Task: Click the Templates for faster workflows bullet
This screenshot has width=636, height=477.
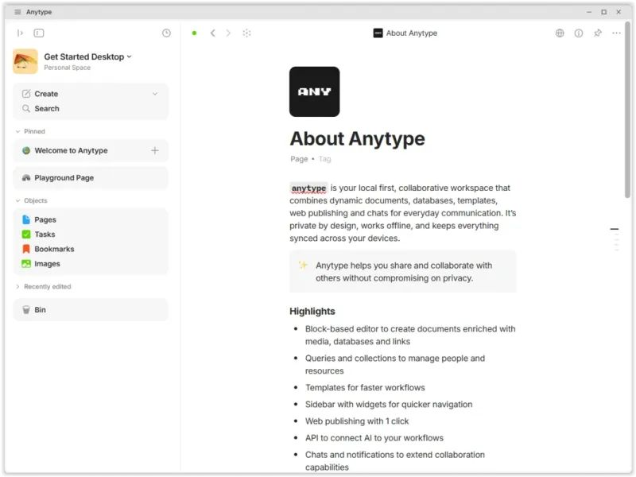Action: pos(365,387)
